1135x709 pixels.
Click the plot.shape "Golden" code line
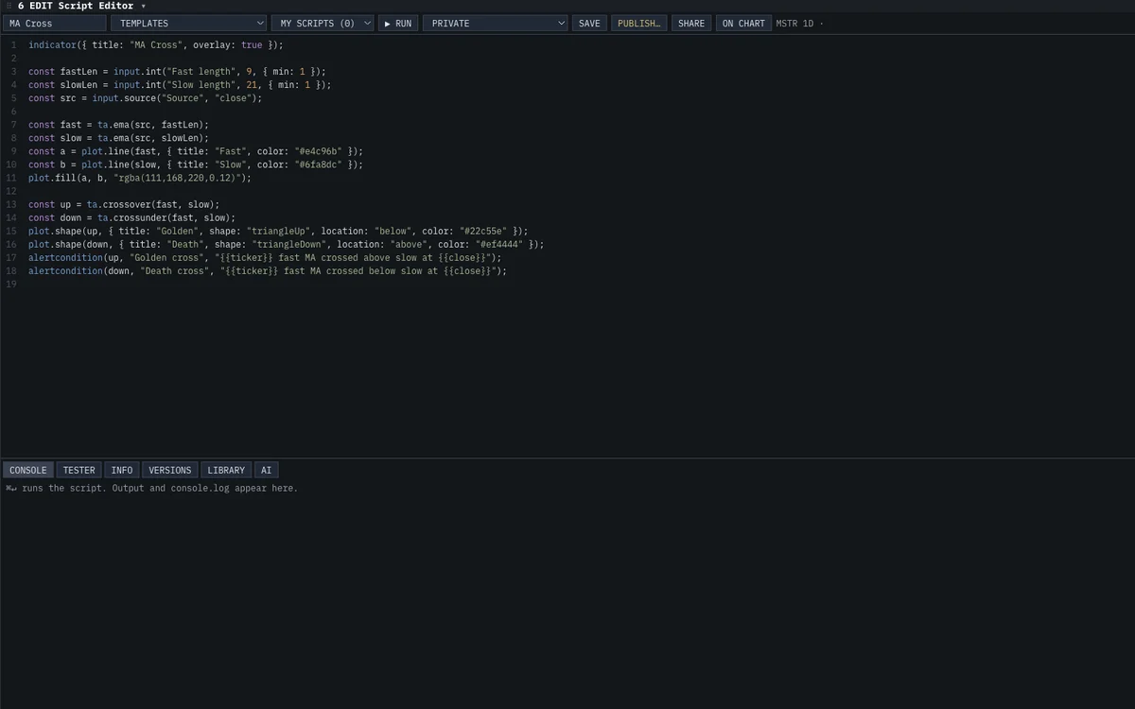(x=278, y=230)
